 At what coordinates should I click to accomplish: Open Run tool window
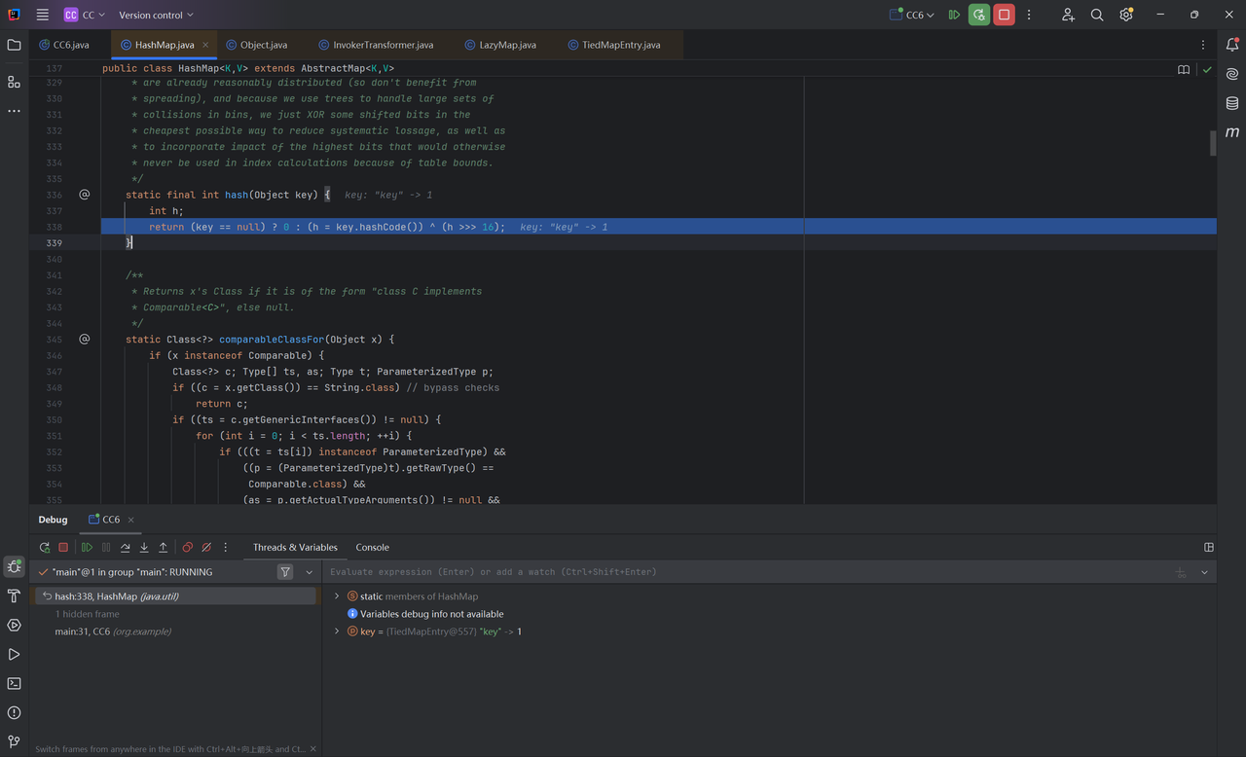(14, 654)
